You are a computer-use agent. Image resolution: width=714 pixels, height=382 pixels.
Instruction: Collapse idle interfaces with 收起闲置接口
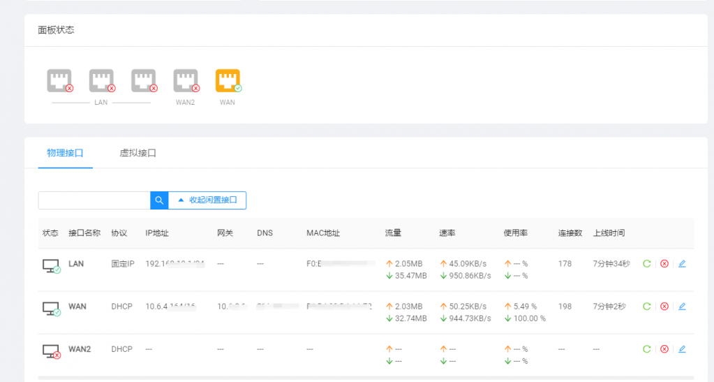click(208, 200)
